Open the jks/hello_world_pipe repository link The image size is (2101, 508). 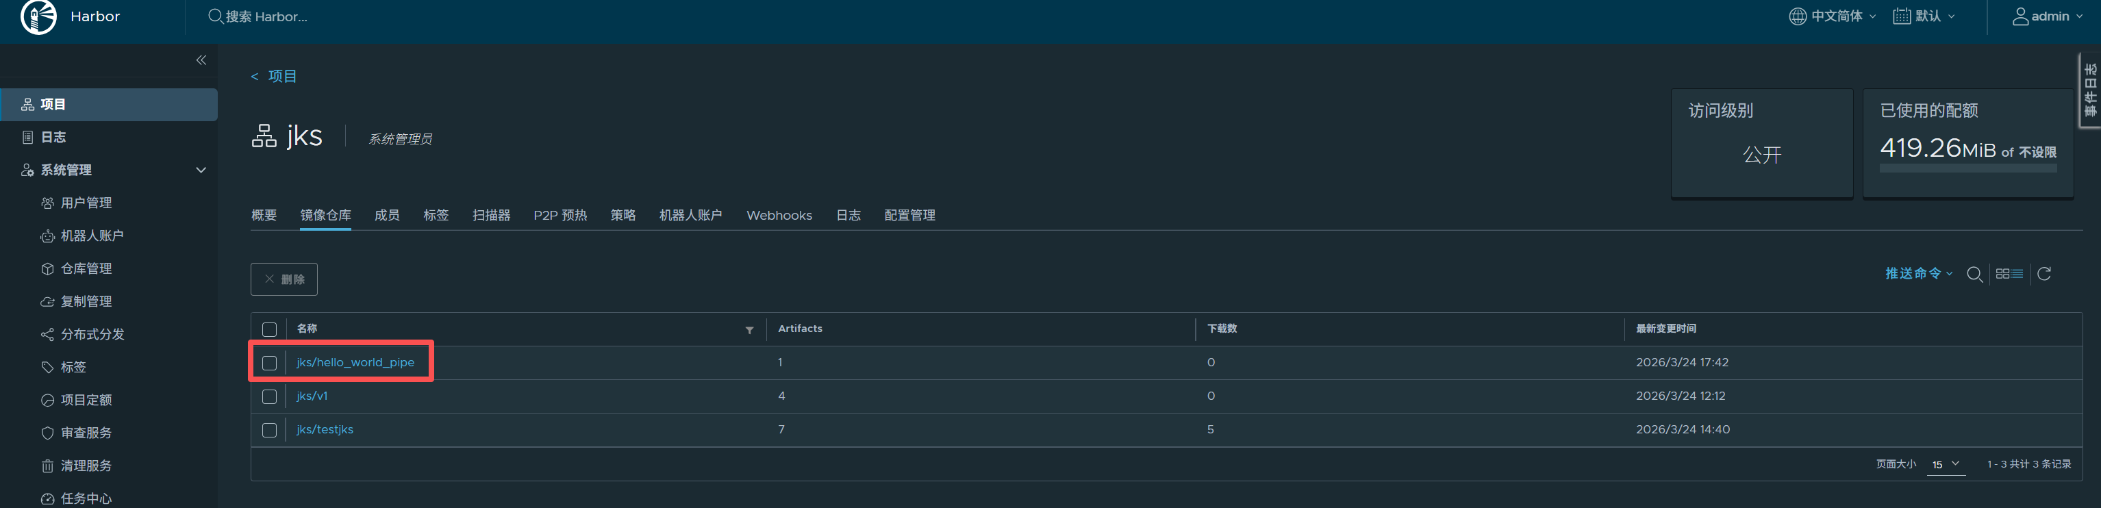(355, 362)
